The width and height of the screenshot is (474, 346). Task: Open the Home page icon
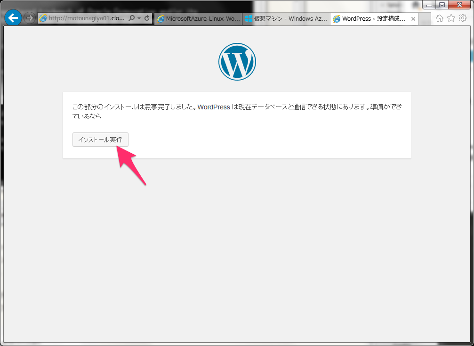(440, 18)
